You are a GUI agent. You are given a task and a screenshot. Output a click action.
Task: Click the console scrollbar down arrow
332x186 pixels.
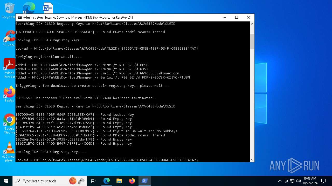tap(252, 160)
